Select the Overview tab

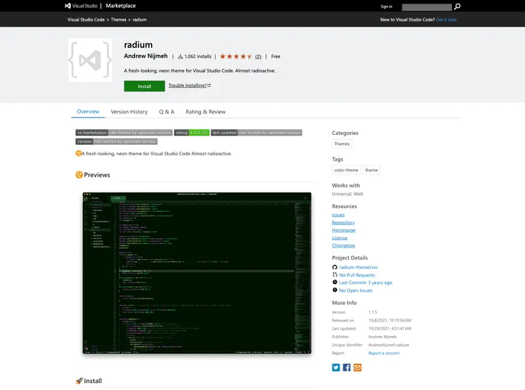[x=88, y=112]
